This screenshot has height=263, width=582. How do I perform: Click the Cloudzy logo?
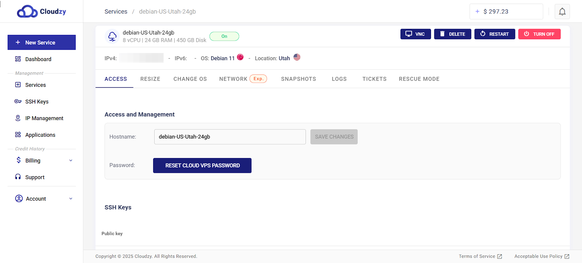pyautogui.click(x=41, y=12)
